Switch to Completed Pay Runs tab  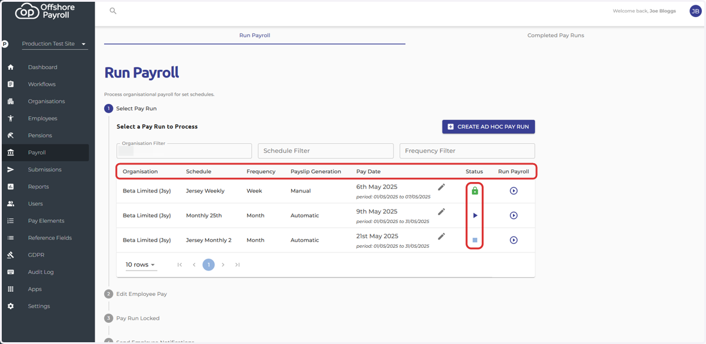(555, 35)
